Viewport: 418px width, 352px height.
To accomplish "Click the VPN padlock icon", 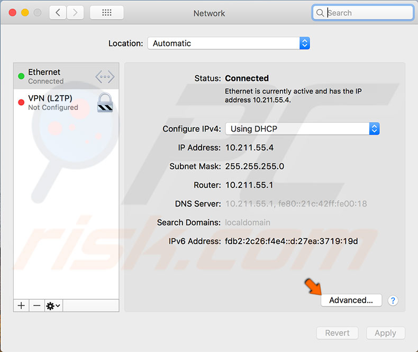I will pos(105,103).
